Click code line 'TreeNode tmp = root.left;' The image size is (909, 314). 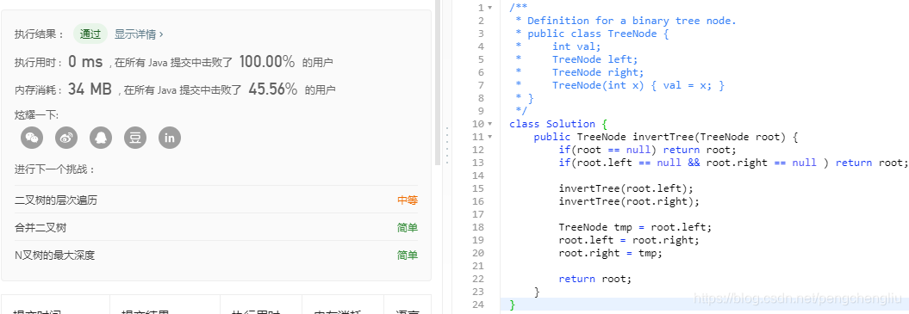click(x=635, y=227)
